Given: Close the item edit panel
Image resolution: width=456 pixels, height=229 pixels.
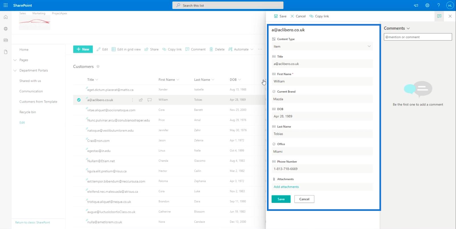Looking at the screenshot, I should click(450, 16).
